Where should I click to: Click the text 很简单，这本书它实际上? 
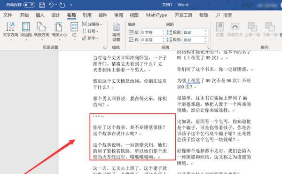200,98
